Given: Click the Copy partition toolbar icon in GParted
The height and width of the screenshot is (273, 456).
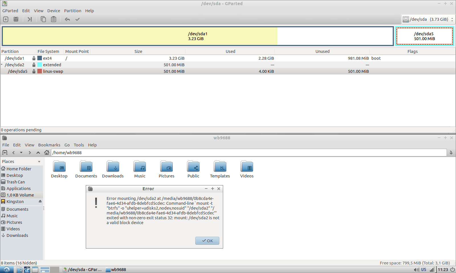Looking at the screenshot, I should [43, 19].
